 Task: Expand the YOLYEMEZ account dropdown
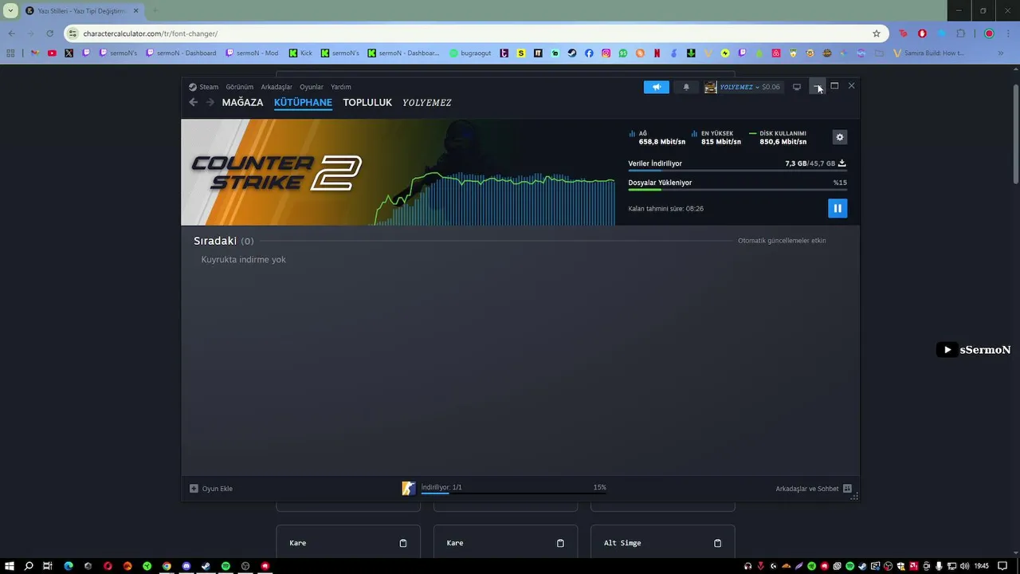[x=757, y=87]
